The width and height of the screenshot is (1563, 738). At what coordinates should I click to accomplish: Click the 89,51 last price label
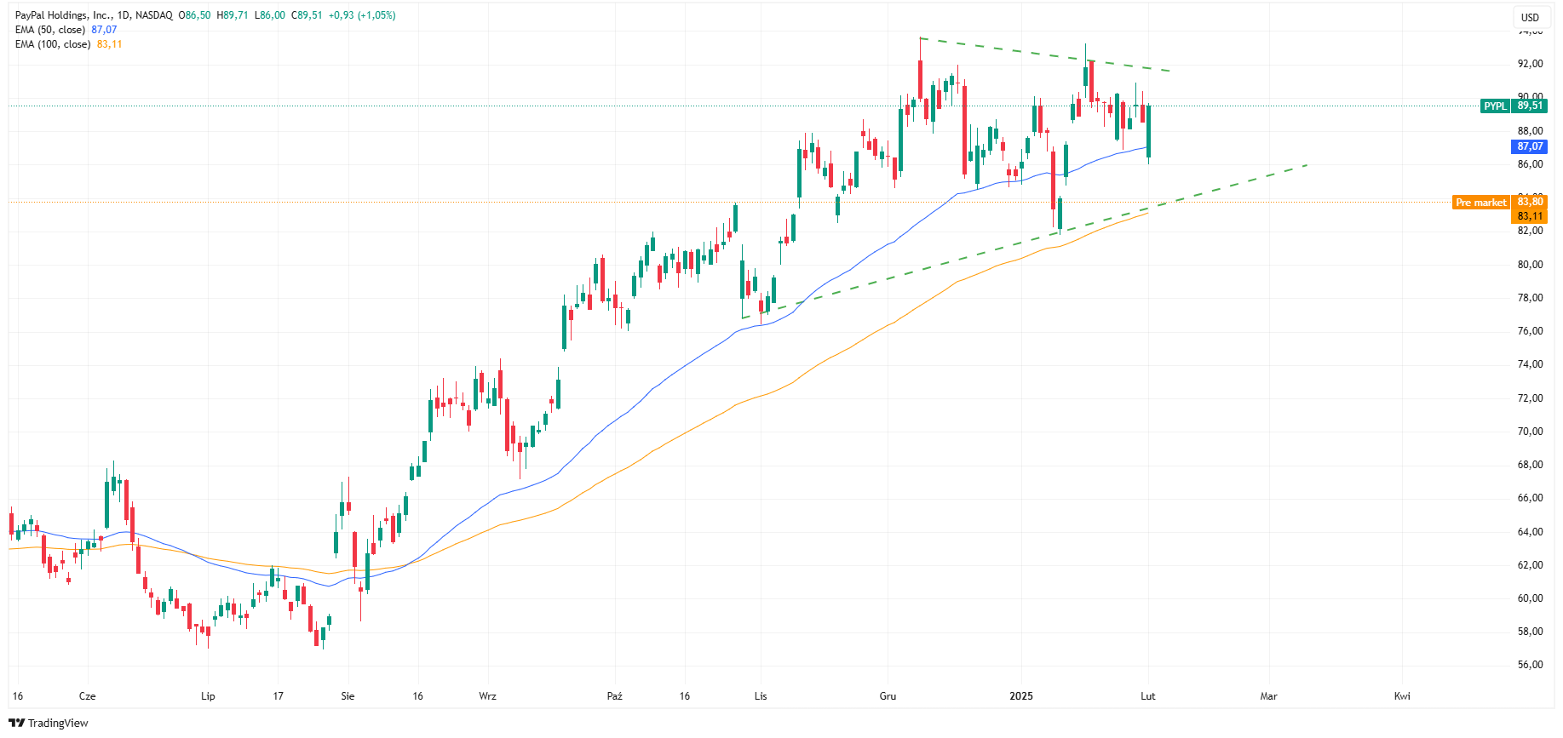tap(1530, 106)
